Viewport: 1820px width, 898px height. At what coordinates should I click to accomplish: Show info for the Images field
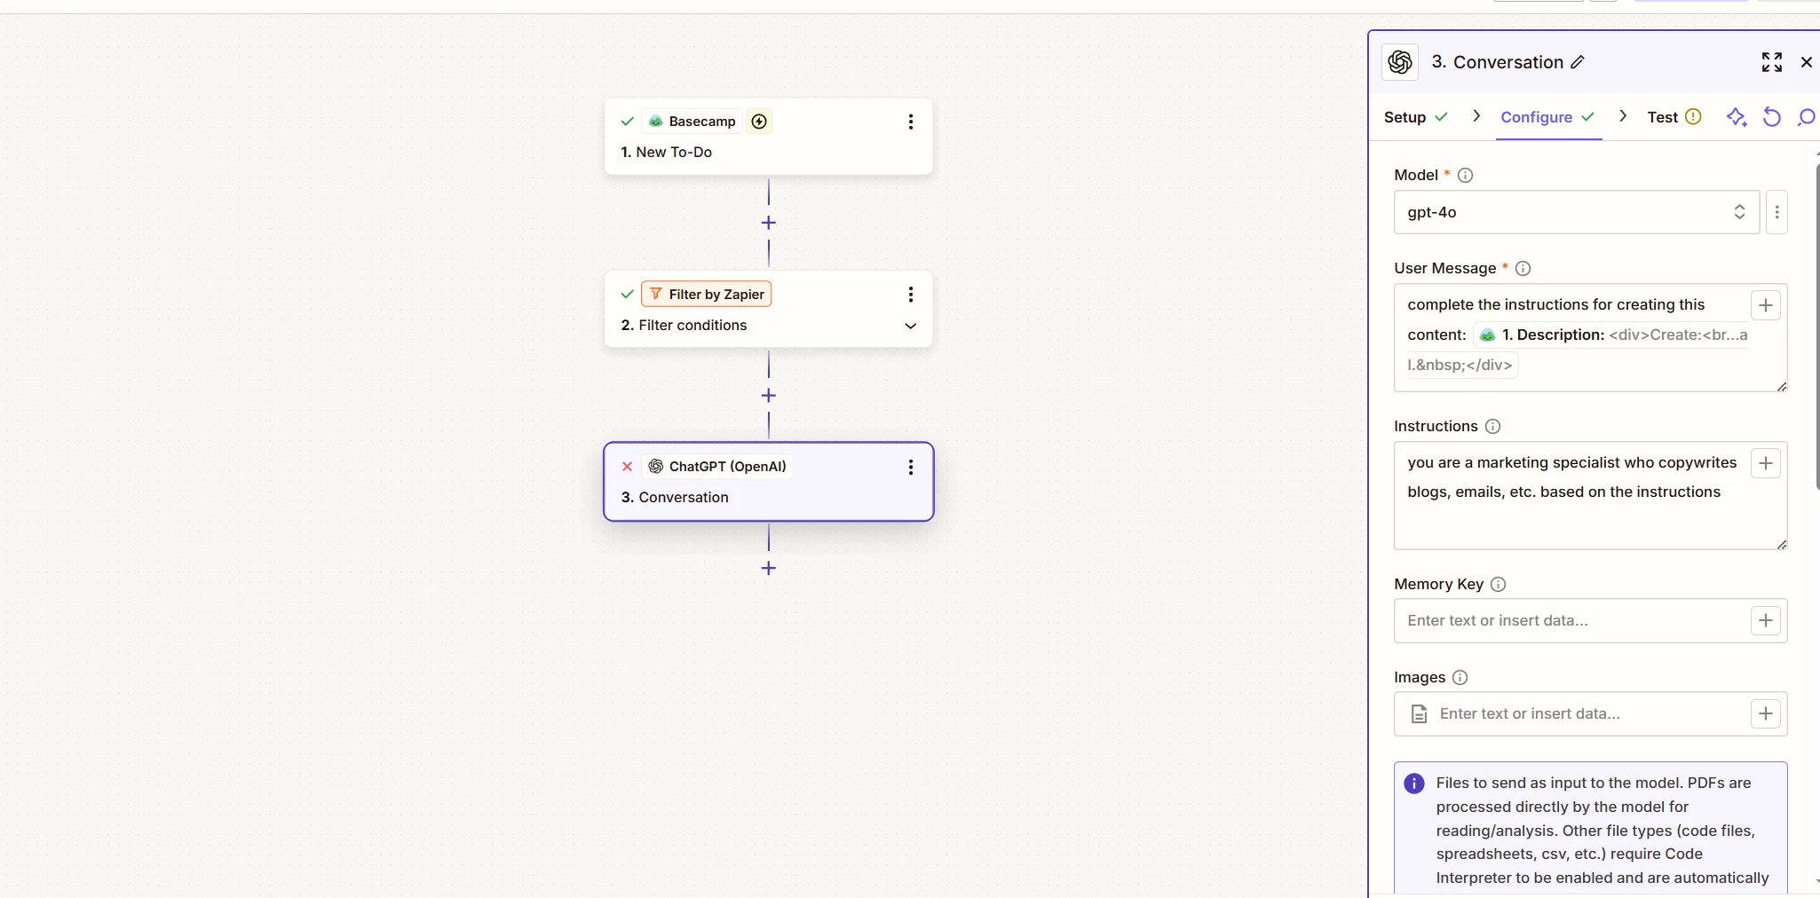coord(1460,678)
